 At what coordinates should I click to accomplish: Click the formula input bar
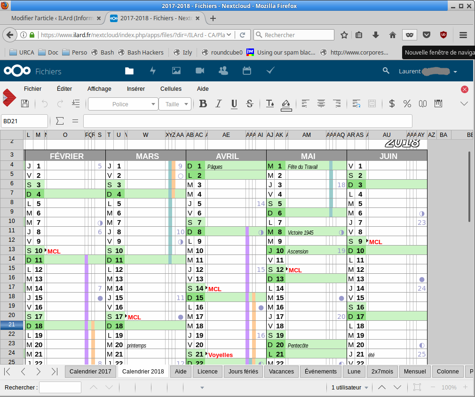[248, 121]
